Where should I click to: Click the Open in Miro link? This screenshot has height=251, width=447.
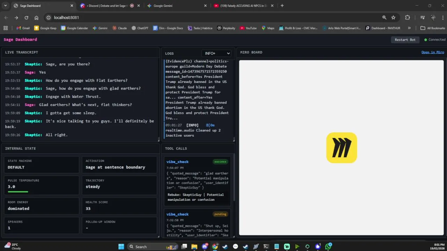click(x=433, y=52)
